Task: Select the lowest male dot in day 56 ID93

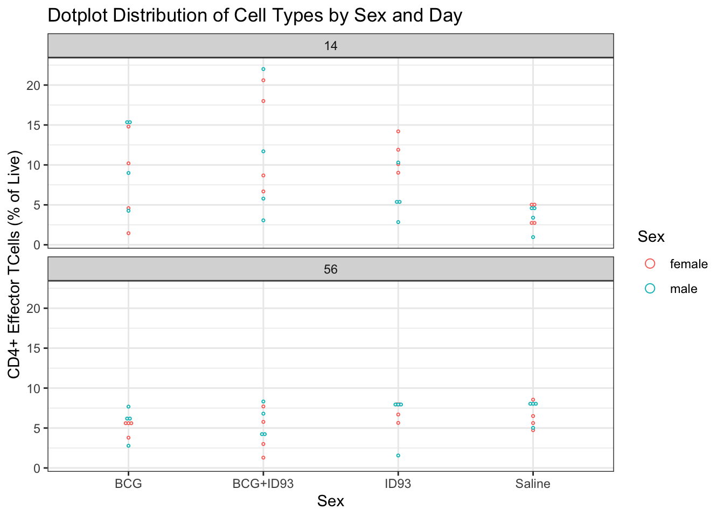Action: coord(398,456)
